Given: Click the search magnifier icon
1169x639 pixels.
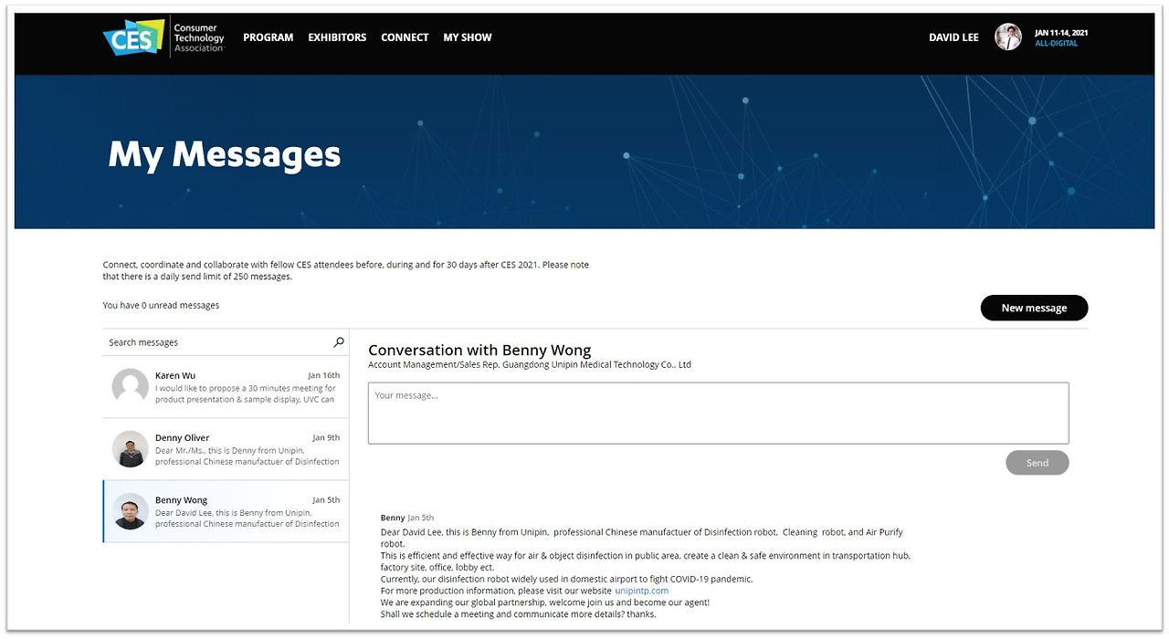Looking at the screenshot, I should pos(339,342).
